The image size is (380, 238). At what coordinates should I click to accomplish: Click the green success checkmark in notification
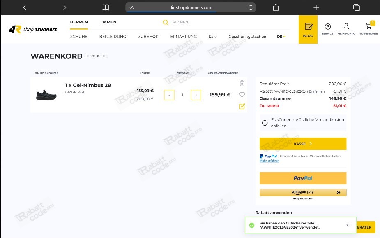[252, 225]
